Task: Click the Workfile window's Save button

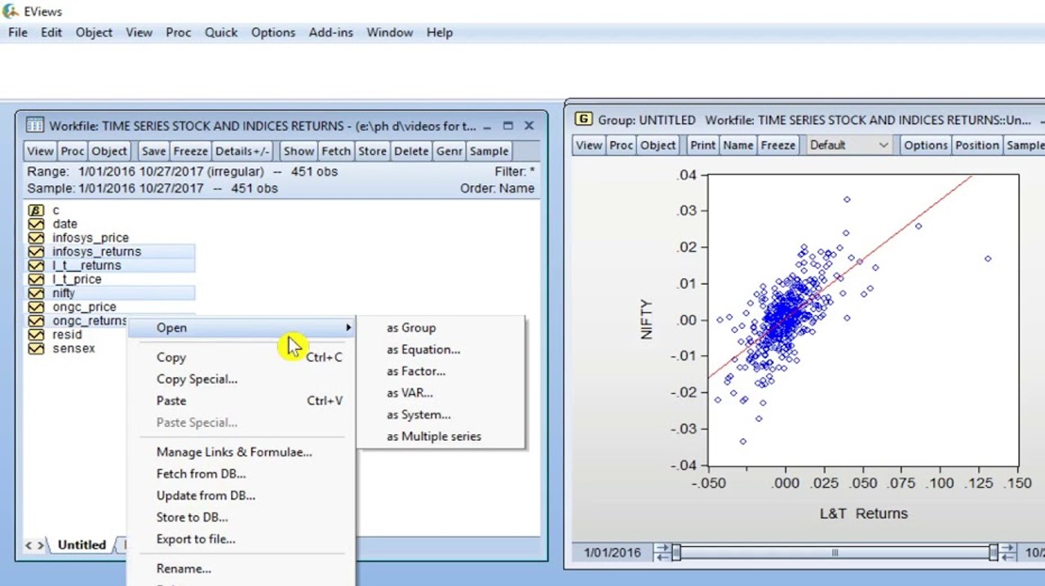Action: click(153, 151)
